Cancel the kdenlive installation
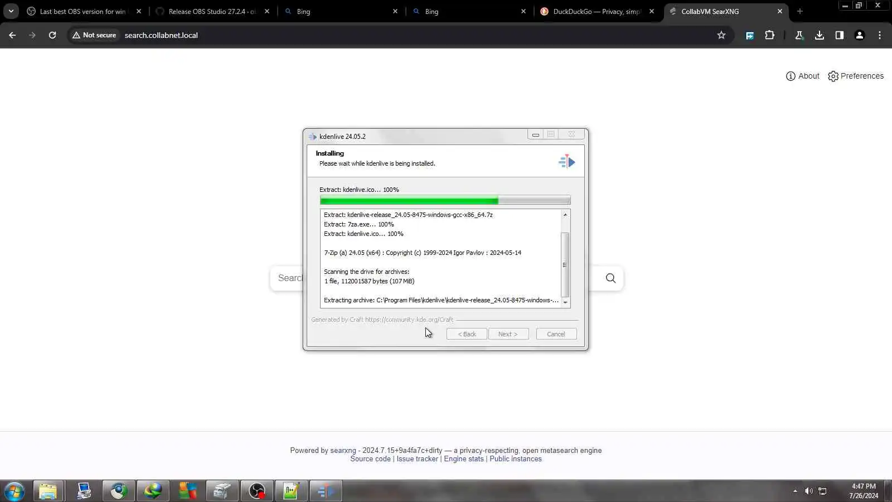The height and width of the screenshot is (502, 892). (556, 334)
